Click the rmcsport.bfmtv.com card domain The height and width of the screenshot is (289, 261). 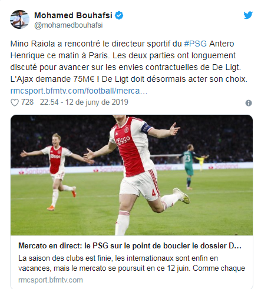coord(51,280)
